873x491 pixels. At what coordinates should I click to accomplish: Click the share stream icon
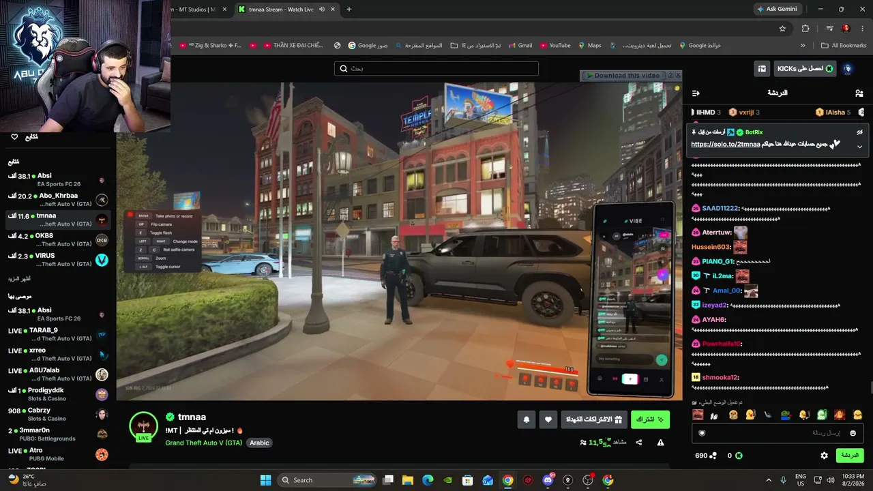click(x=639, y=443)
